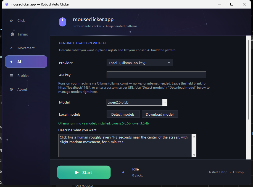Click inside the pattern description text box
Screen dimensions: 253x187
click(x=125, y=146)
